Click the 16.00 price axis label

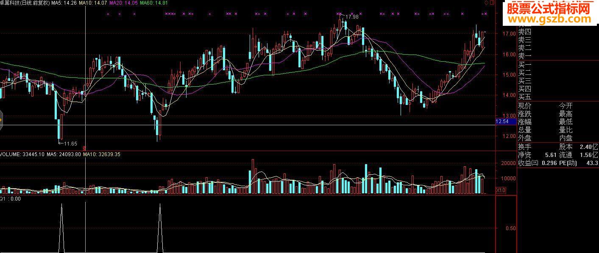(x=509, y=54)
